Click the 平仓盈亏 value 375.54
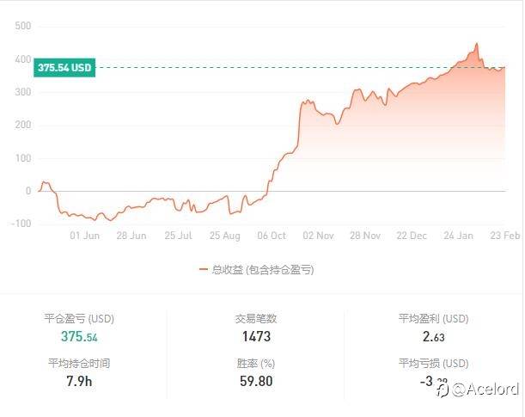 pyautogui.click(x=79, y=336)
